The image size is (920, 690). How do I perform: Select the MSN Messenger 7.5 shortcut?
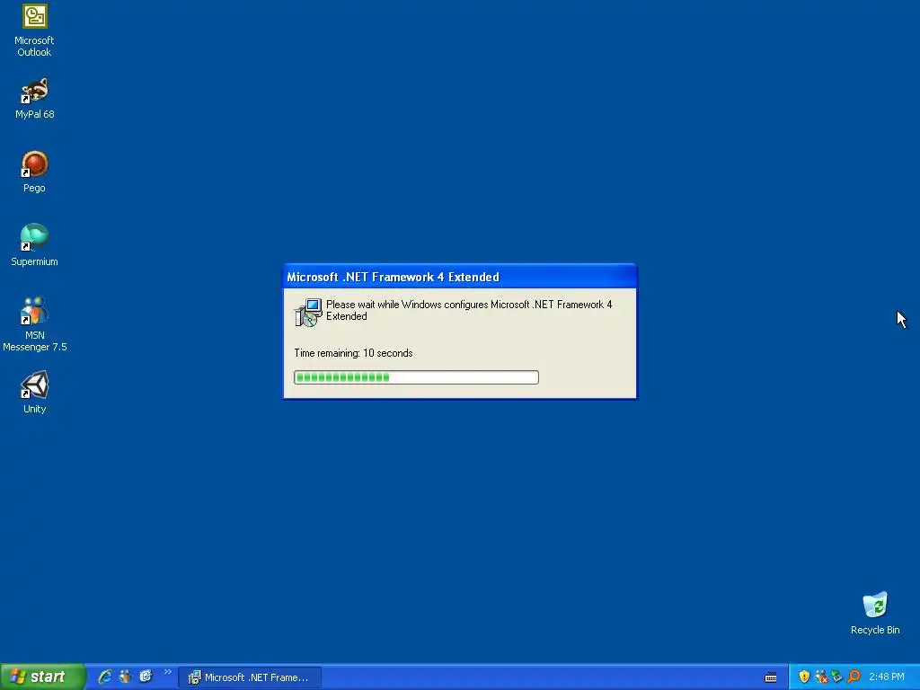[x=35, y=324]
